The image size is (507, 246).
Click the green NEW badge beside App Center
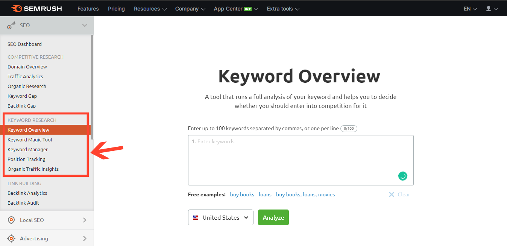(248, 9)
